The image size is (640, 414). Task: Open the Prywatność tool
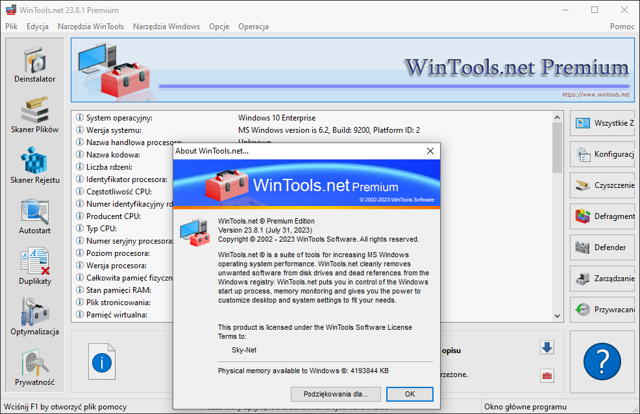[x=34, y=368]
